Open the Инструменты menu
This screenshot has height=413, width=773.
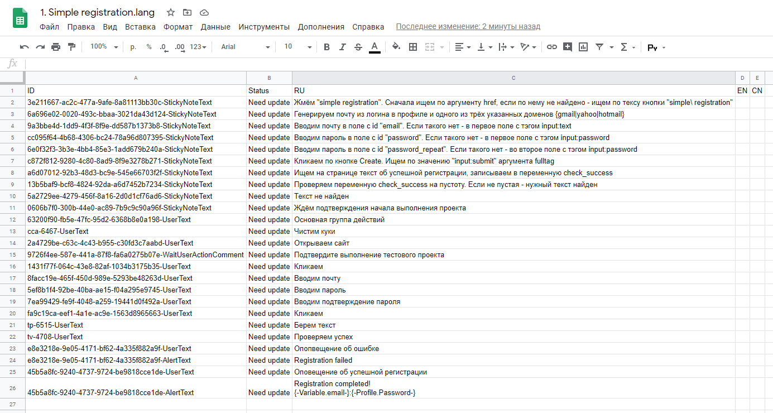(x=264, y=27)
